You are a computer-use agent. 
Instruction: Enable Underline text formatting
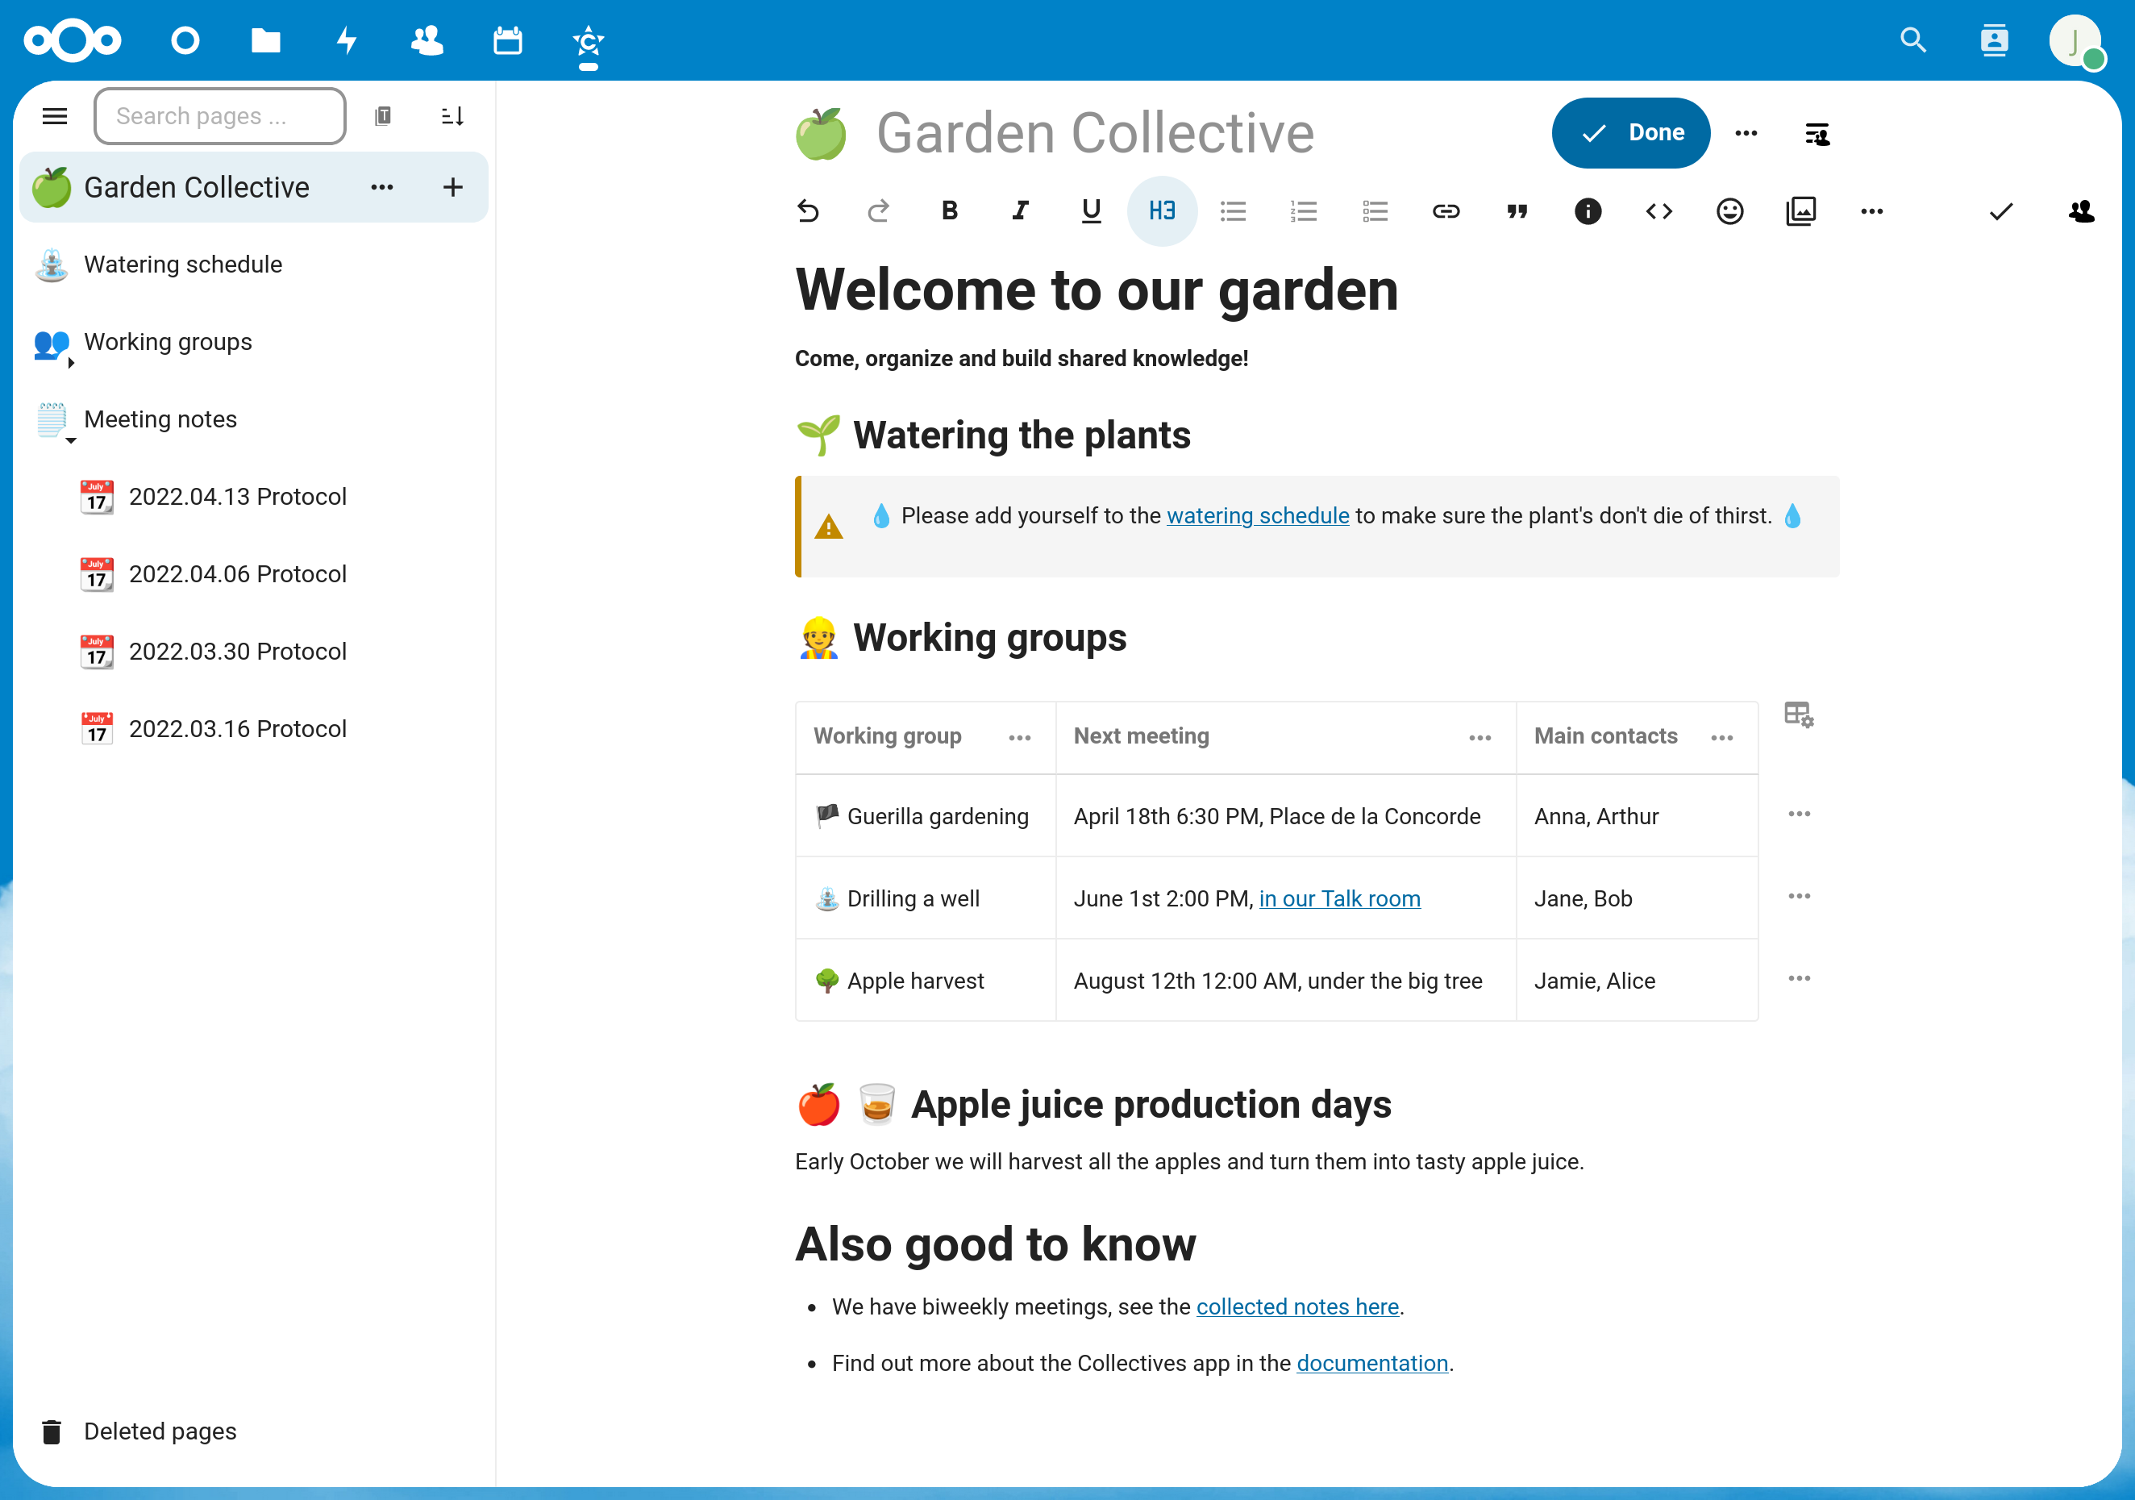pyautogui.click(x=1090, y=211)
